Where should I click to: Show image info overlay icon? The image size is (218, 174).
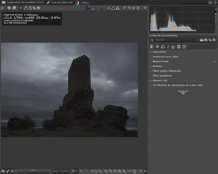pos(9,8)
